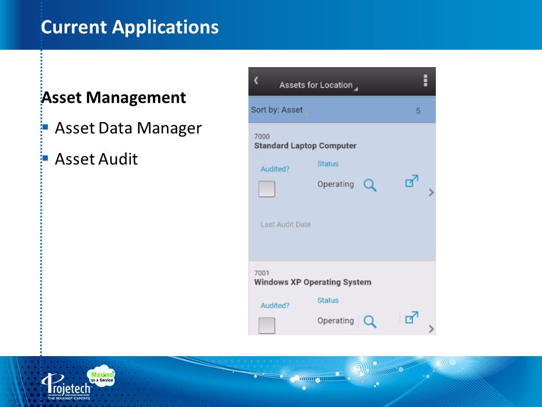Click Operating status of asset 7001
The height and width of the screenshot is (407, 542).
(335, 321)
